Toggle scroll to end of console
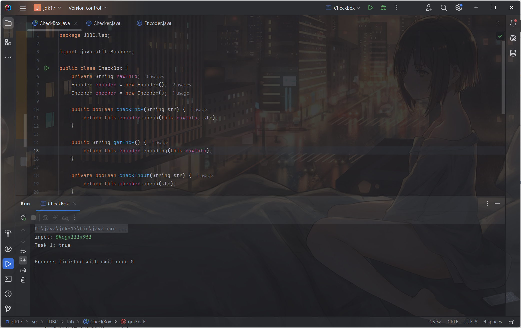 [23, 260]
